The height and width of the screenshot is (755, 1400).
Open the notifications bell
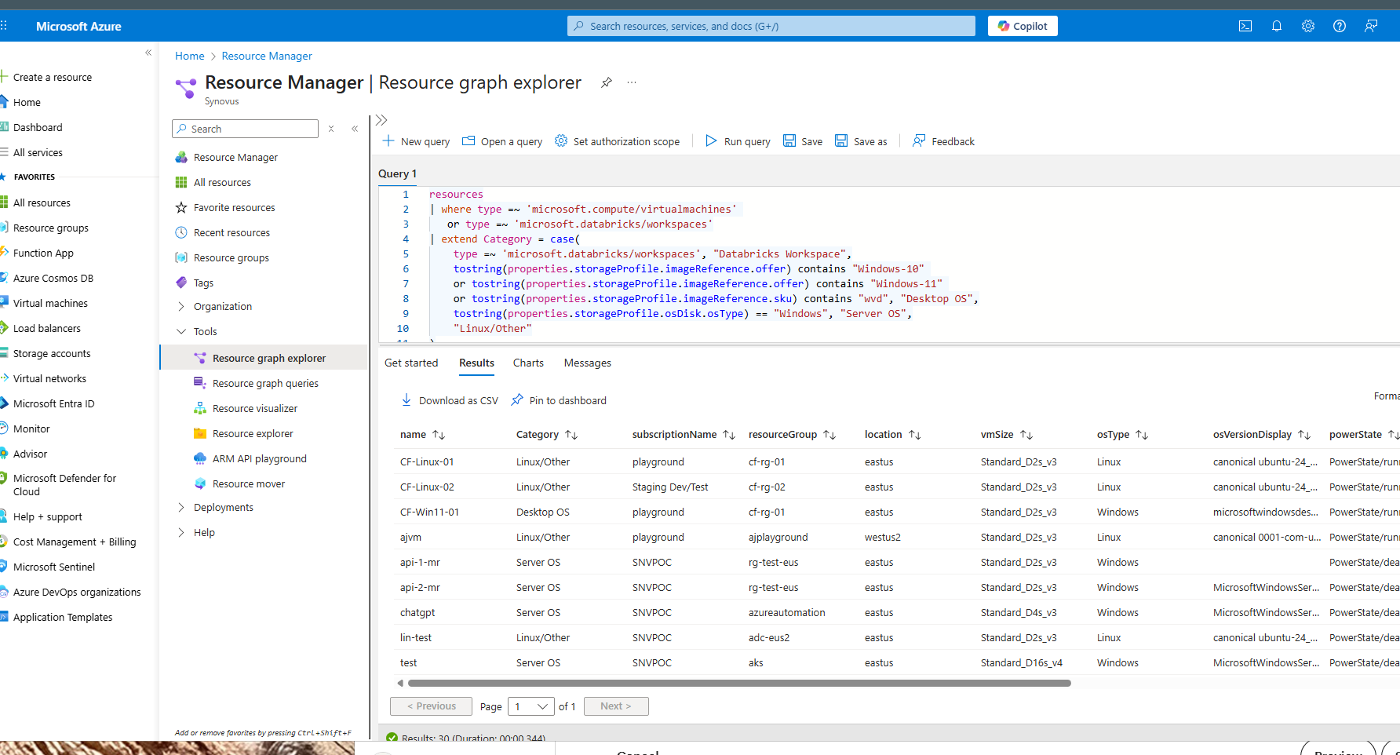click(1276, 26)
